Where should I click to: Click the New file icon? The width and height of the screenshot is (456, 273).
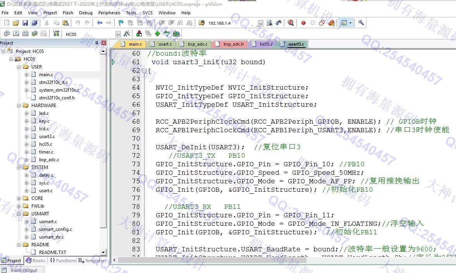click(7, 23)
